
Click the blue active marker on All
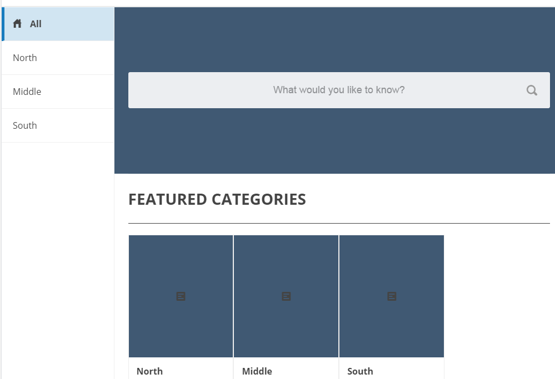coord(3,24)
